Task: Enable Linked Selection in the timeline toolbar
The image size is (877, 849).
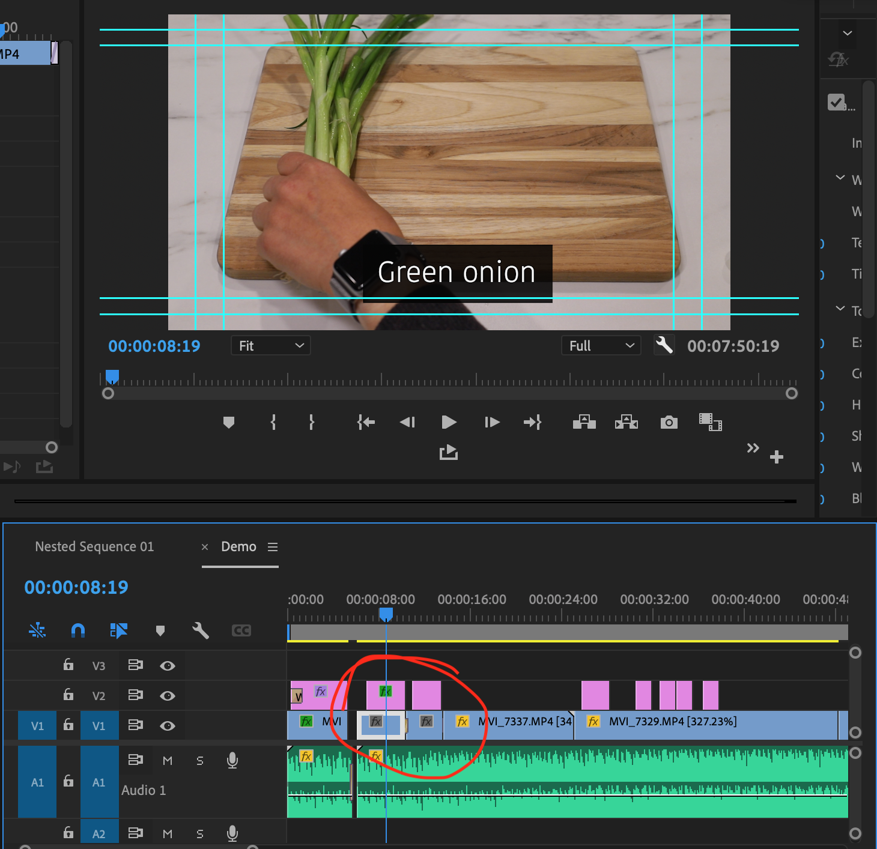Action: tap(120, 630)
